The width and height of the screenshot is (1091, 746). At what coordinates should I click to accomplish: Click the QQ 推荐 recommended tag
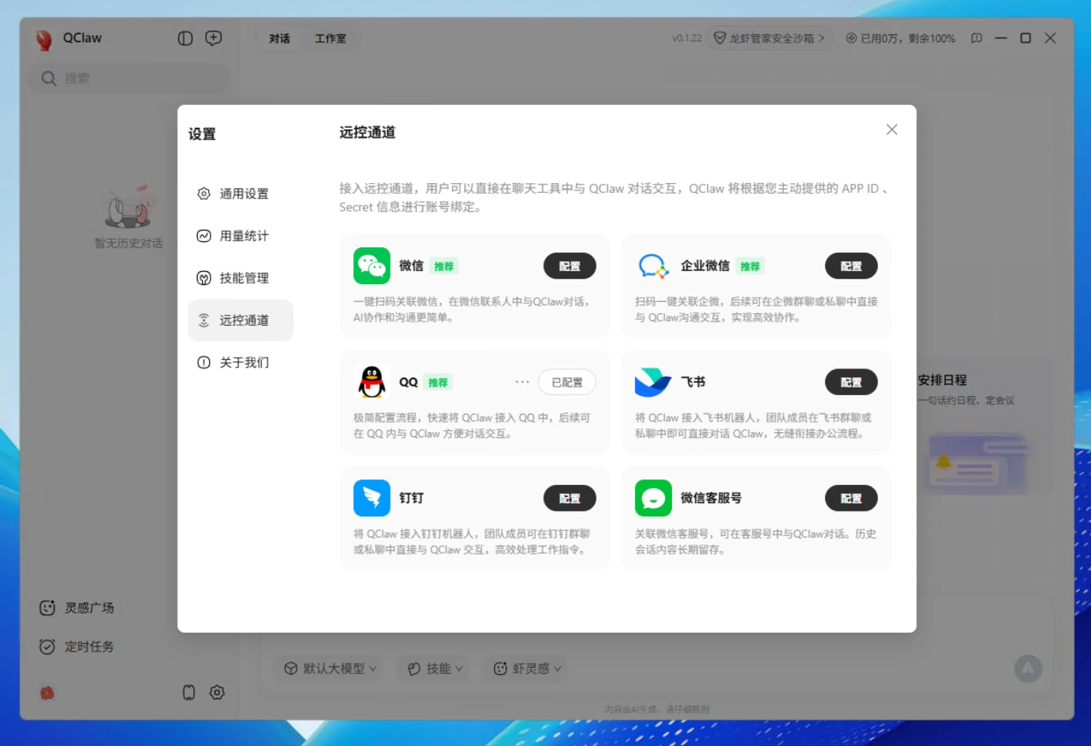click(437, 382)
